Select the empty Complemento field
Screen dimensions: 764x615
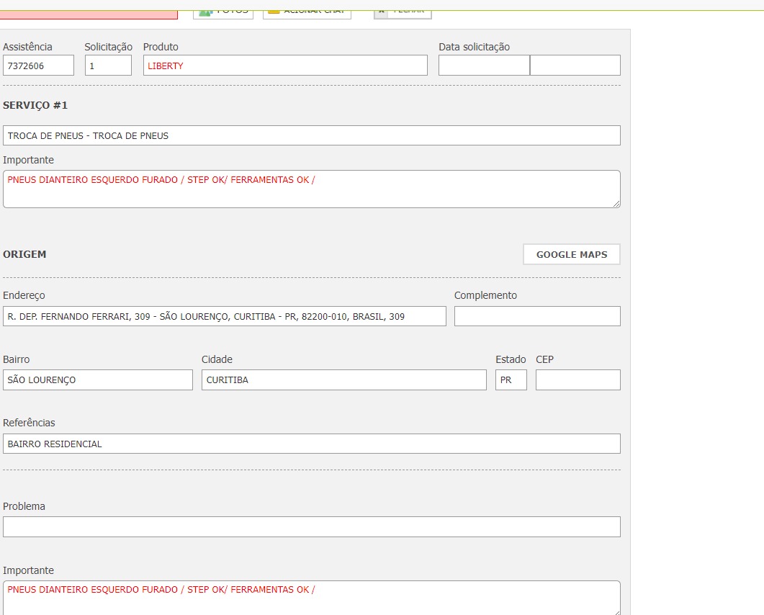coord(536,316)
